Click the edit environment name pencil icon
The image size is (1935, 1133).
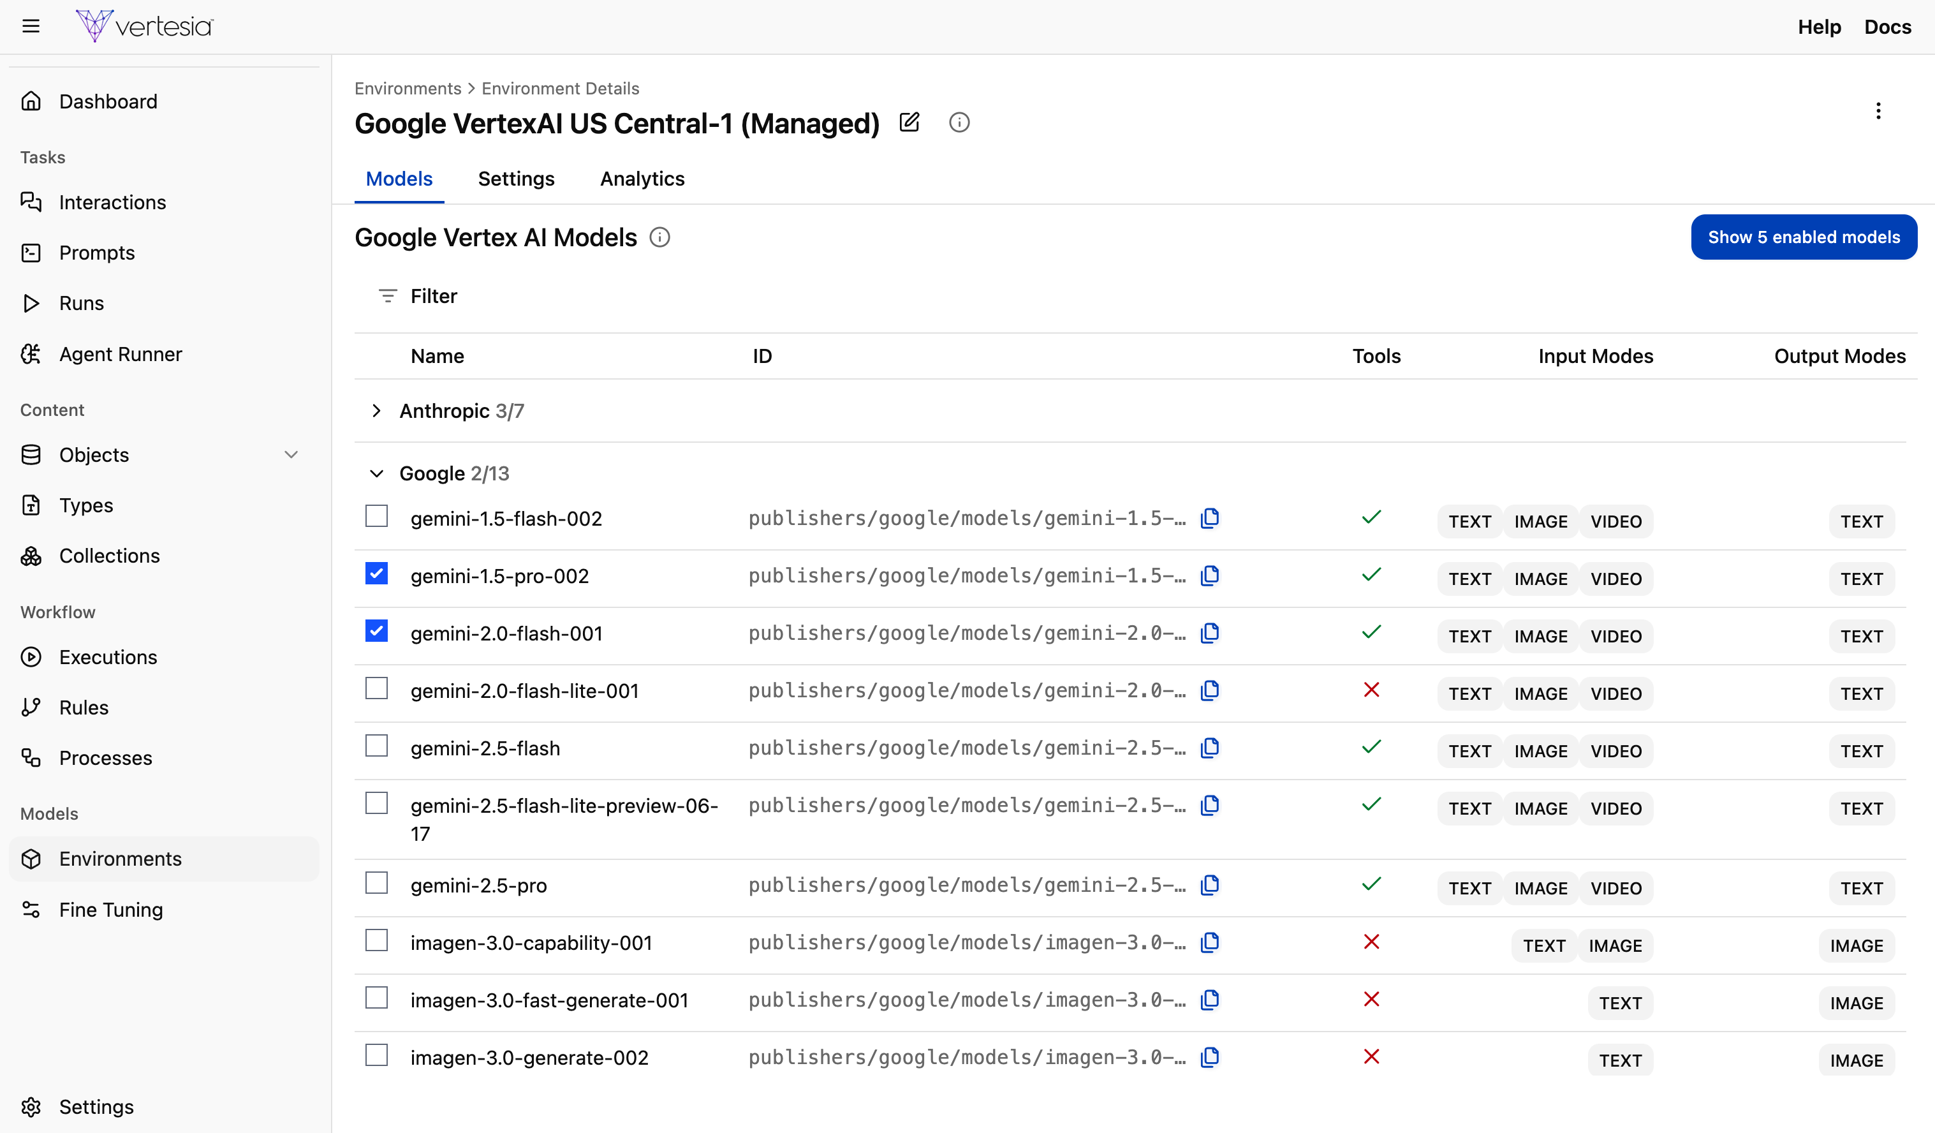coord(909,122)
